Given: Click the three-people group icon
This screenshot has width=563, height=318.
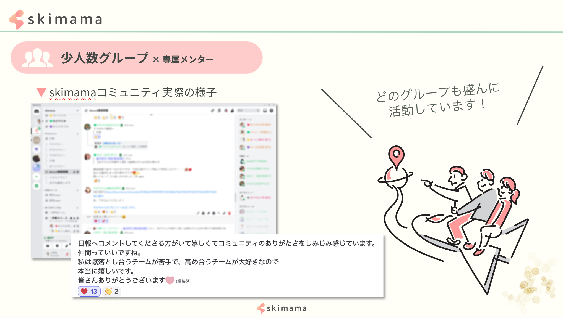Looking at the screenshot, I should click(x=37, y=58).
